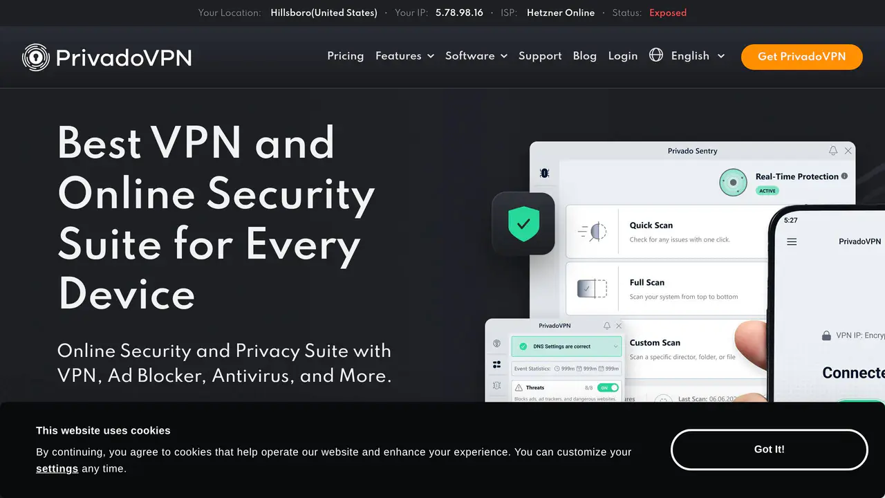Click the shield icon in PrivadoVPN window sidebar
Viewport: 885px width, 498px height.
point(496,344)
